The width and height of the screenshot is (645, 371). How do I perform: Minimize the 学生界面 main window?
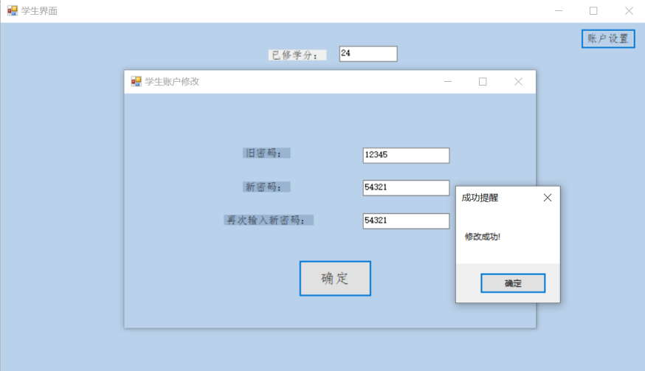(x=559, y=10)
